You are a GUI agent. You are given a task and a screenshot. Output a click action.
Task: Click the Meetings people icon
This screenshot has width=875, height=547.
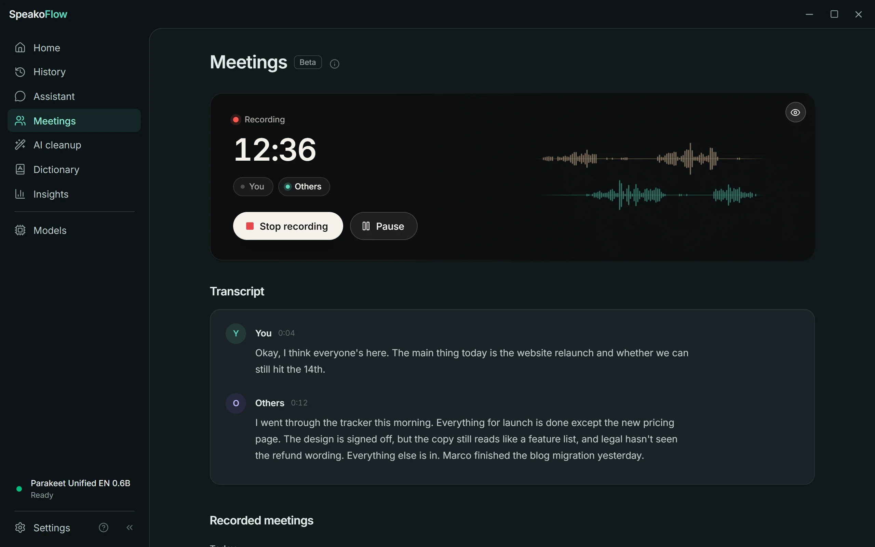20,120
